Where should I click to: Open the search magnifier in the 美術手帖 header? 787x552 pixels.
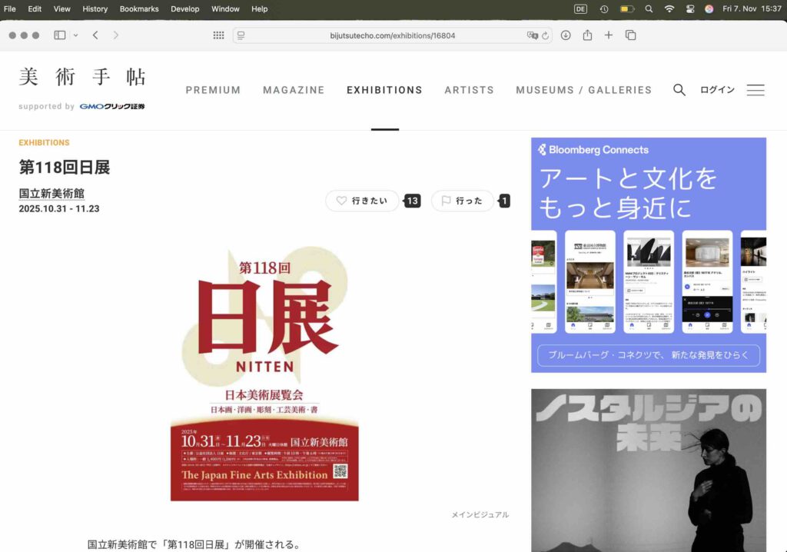(x=679, y=90)
